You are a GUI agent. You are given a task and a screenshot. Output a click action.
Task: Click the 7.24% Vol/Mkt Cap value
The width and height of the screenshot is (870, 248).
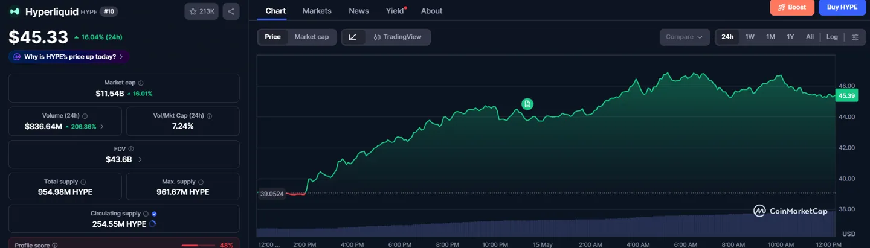(x=182, y=126)
